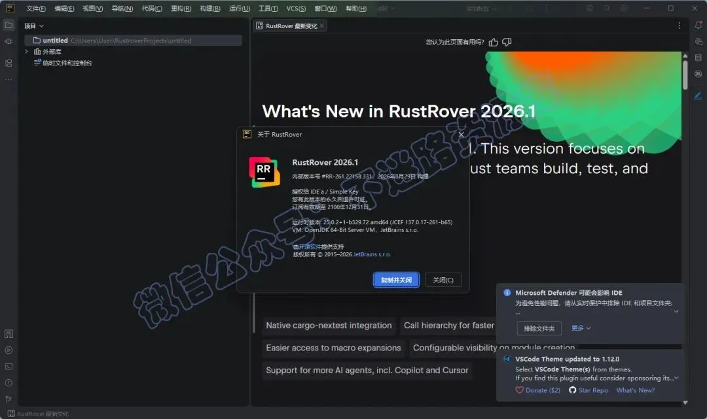707x419 pixels.
Task: Open the VCS(S) menu
Action: (x=296, y=8)
